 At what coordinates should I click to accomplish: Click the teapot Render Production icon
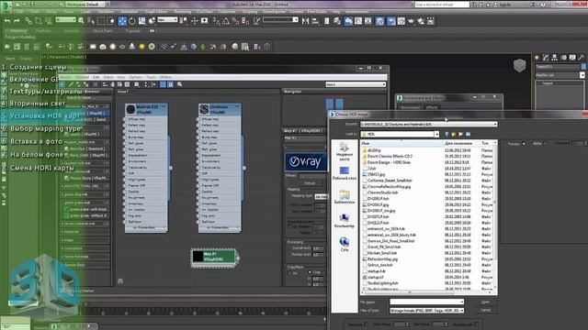pyautogui.click(x=411, y=21)
